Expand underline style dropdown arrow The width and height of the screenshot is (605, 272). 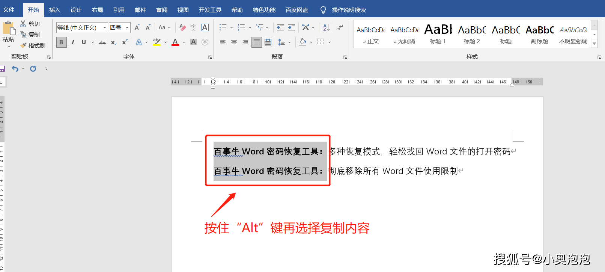(x=93, y=42)
